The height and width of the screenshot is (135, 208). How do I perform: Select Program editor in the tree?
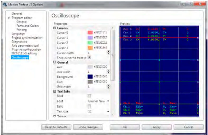point(22,18)
